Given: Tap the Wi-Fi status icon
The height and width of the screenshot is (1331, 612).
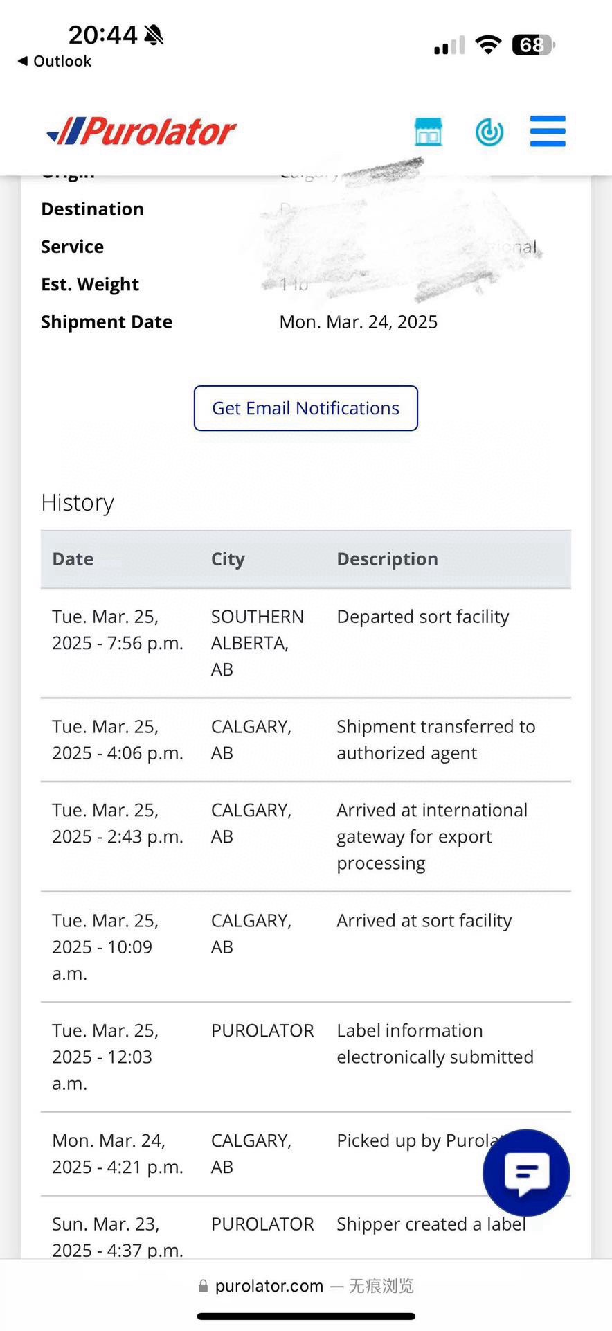Looking at the screenshot, I should pos(488,45).
